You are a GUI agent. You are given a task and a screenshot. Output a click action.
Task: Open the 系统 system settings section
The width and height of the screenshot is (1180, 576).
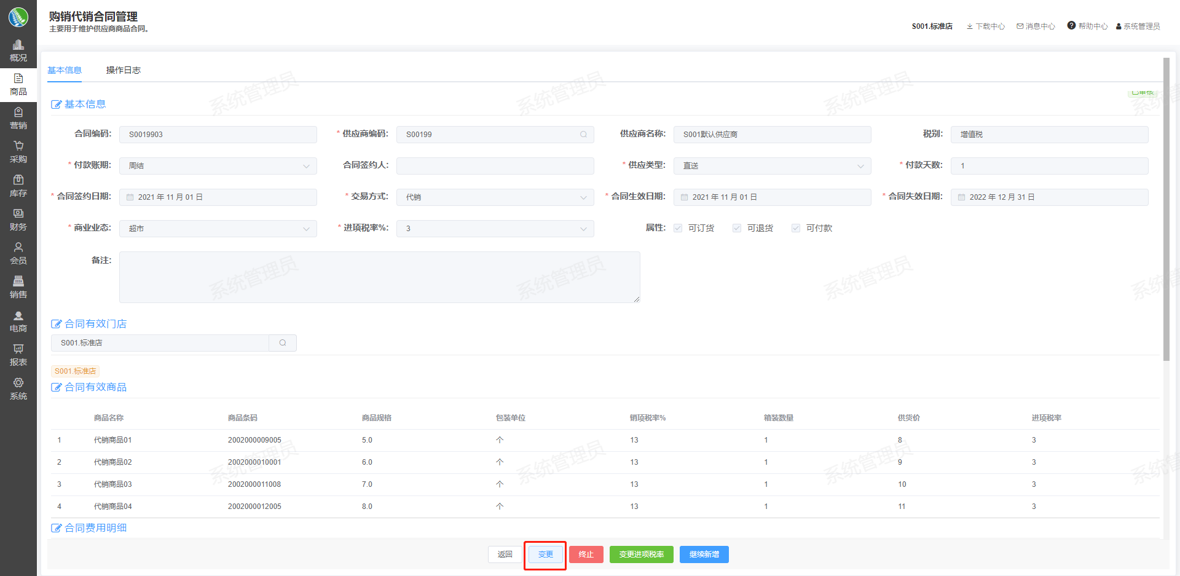pos(18,389)
